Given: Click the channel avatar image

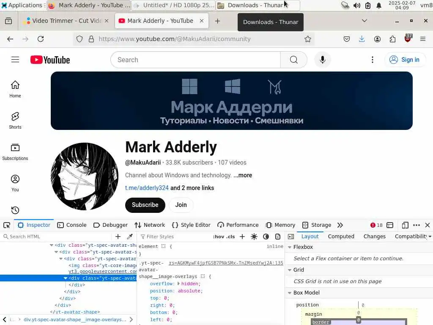Looking at the screenshot, I should pos(85,176).
